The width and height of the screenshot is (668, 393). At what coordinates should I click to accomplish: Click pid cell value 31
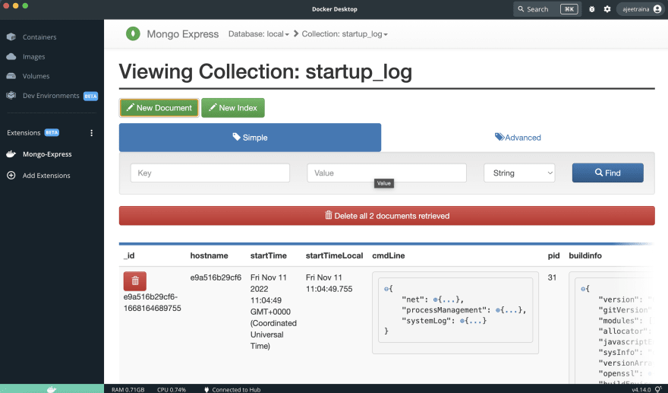pos(552,277)
